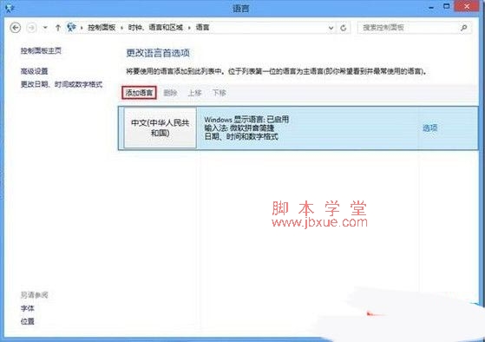Click the 更改语言首选项 heading

coord(158,53)
